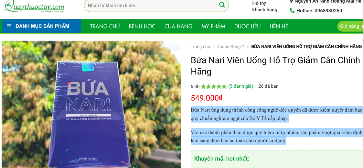Click the search magnifier icon
This screenshot has width=363, height=168.
[x=222, y=5]
